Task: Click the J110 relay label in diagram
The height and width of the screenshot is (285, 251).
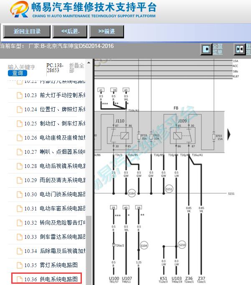Action: (120, 121)
